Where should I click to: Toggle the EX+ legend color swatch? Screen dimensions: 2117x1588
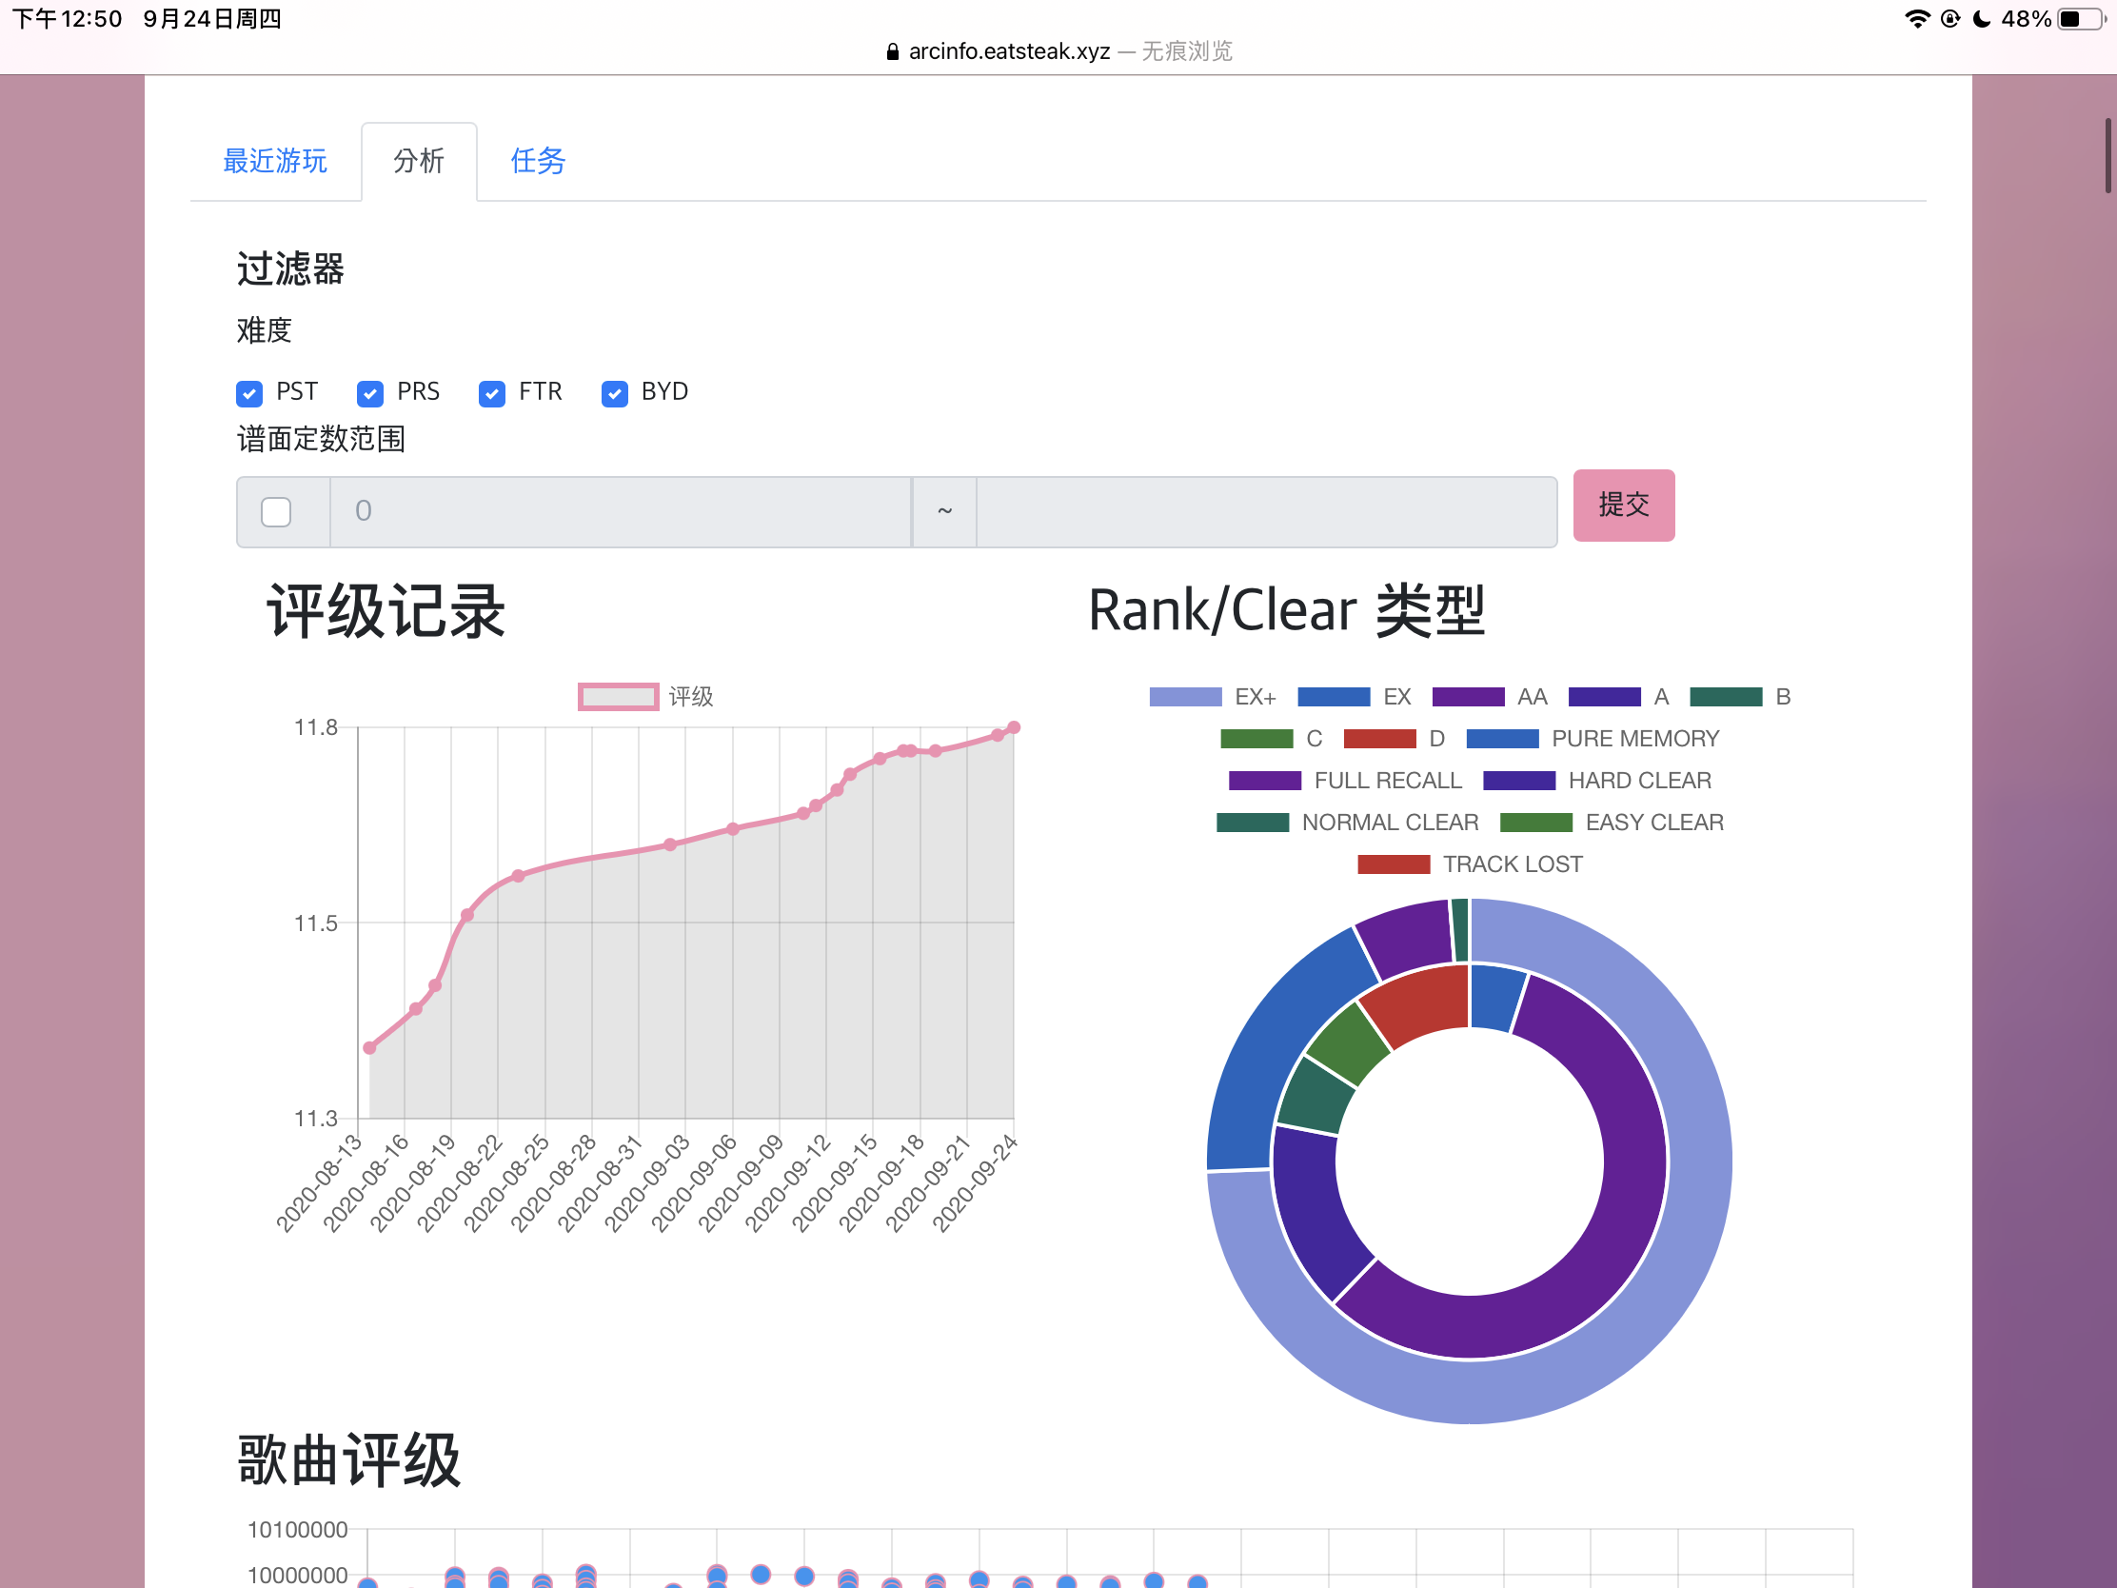point(1185,697)
